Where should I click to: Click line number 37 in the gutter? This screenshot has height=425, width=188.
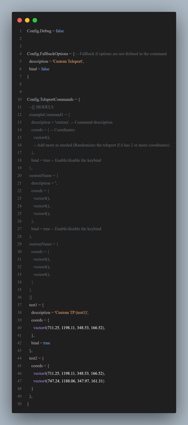[19, 305]
